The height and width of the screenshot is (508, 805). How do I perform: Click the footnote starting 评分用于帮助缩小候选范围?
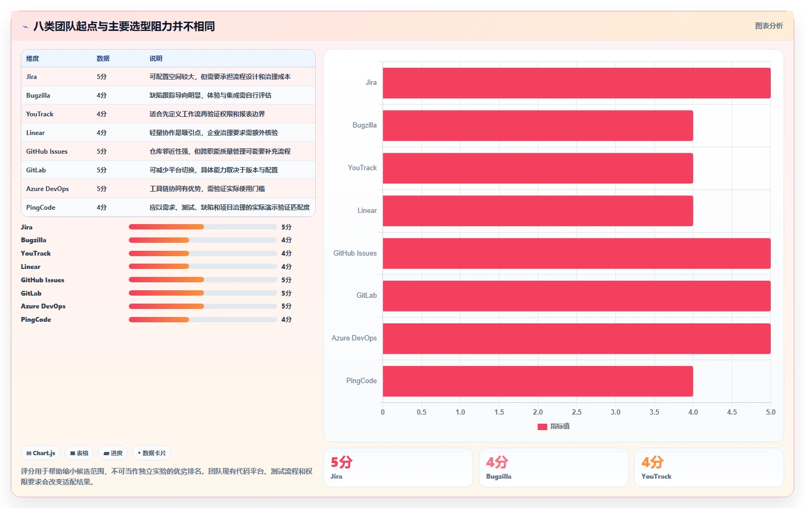pos(167,477)
